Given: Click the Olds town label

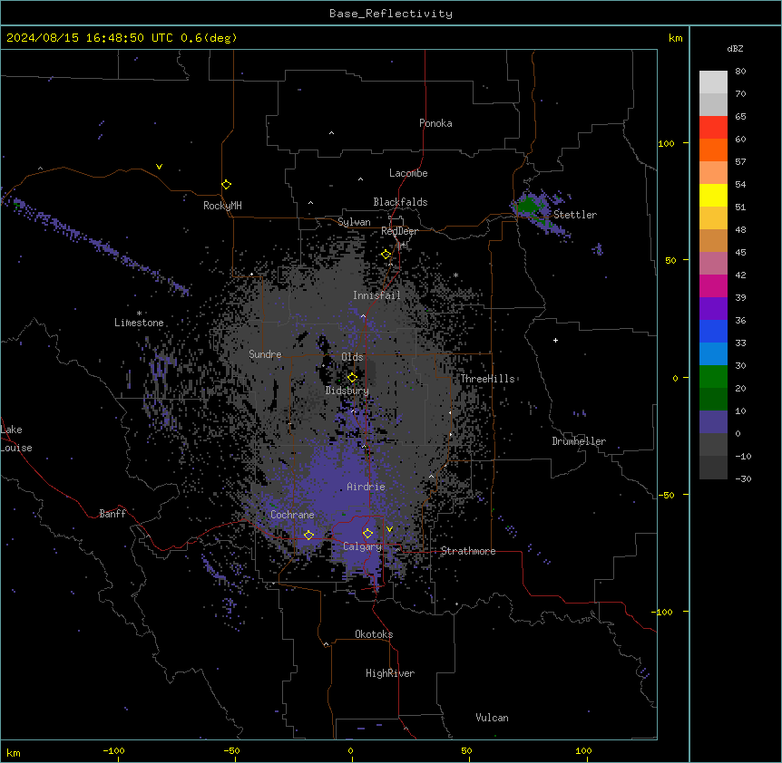Looking at the screenshot, I should click(x=352, y=357).
